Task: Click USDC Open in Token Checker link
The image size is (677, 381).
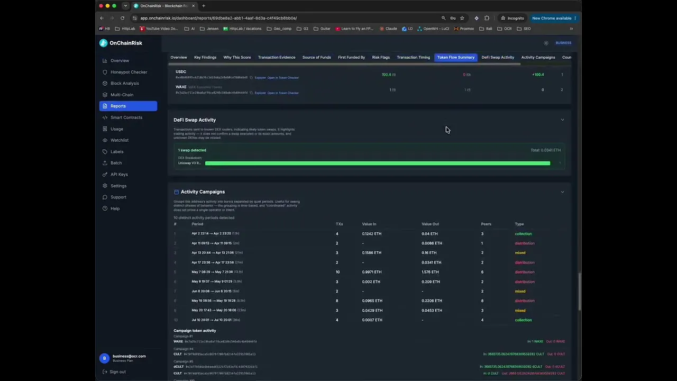Action: (283, 78)
